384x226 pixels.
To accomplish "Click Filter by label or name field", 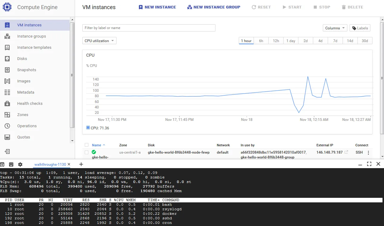I will [x=149, y=28].
